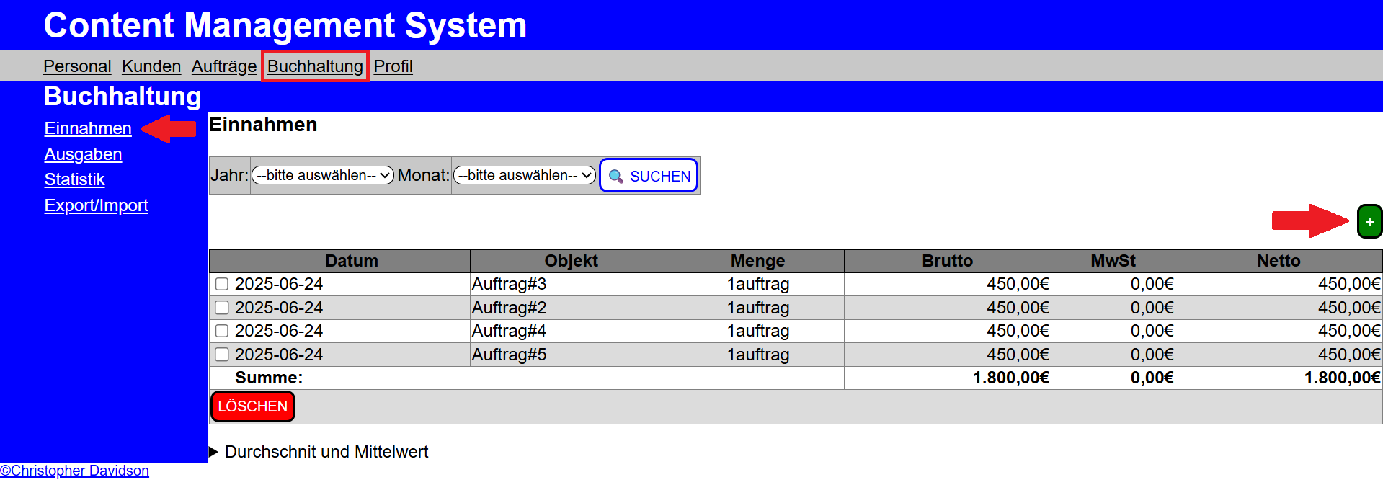The width and height of the screenshot is (1383, 485).
Task: Open the Personal menu item
Action: (x=77, y=66)
